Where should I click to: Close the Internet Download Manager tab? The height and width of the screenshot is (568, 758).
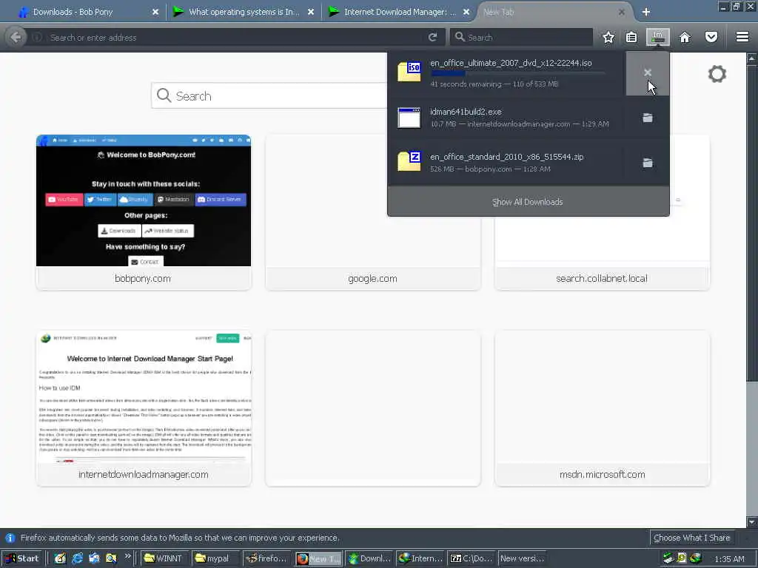pyautogui.click(x=466, y=12)
